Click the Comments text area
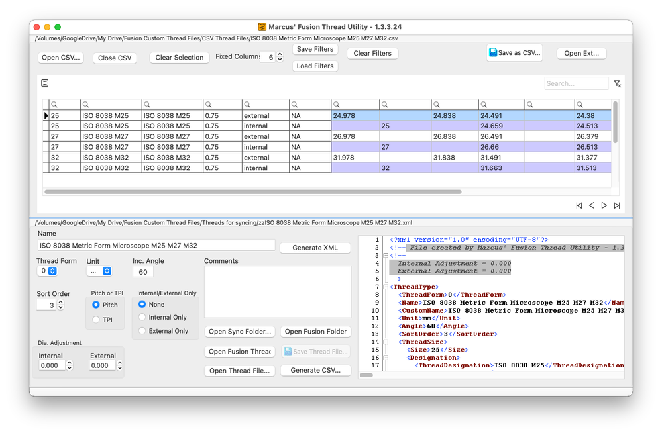 278,292
